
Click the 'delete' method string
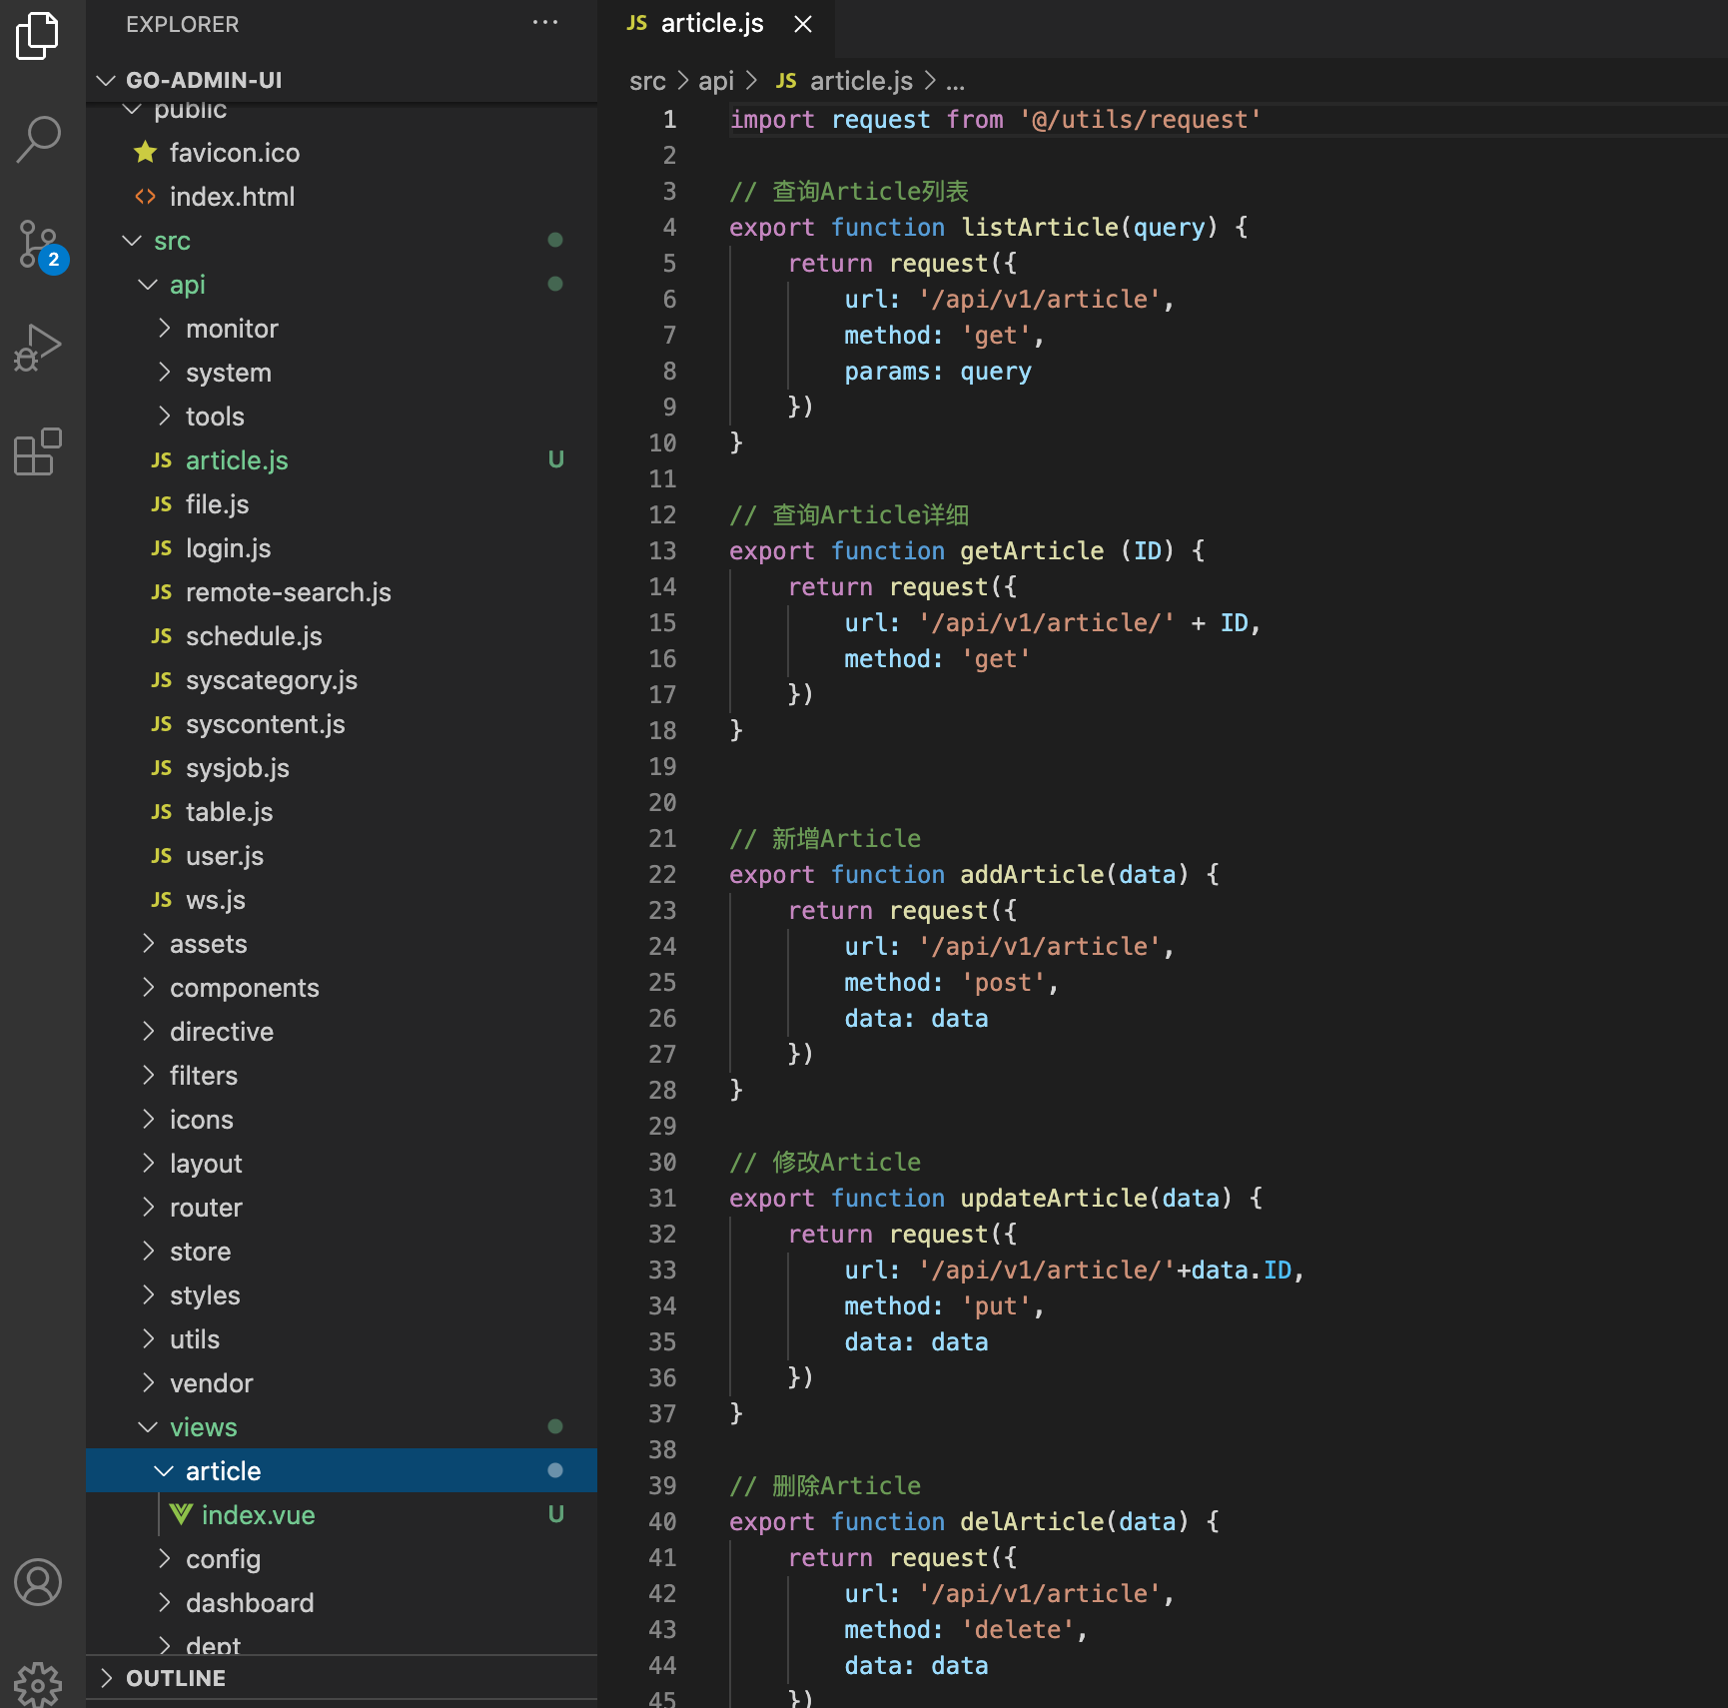(1018, 1630)
